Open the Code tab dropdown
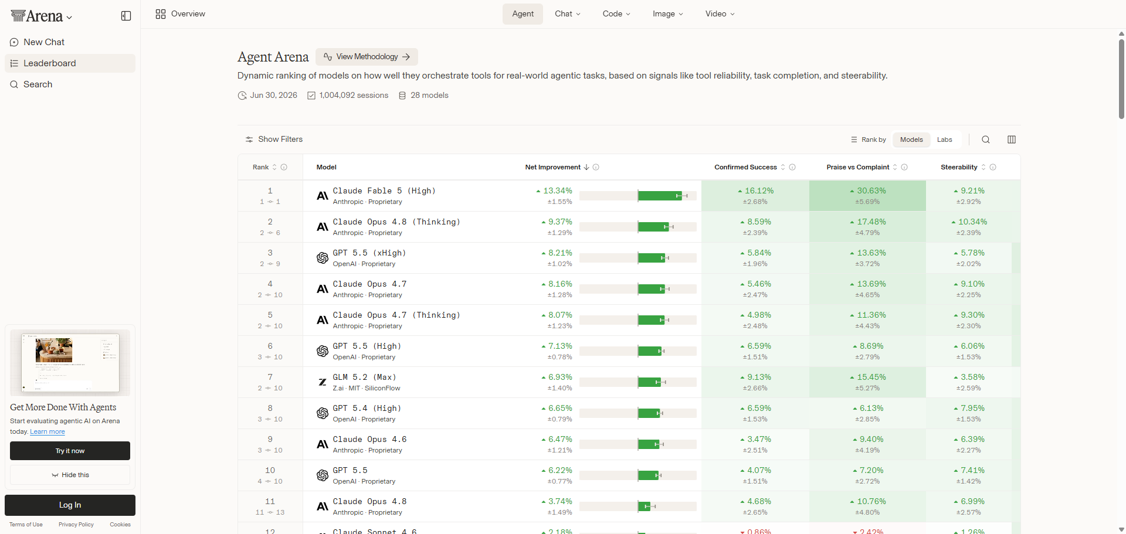The height and width of the screenshot is (534, 1126). click(616, 14)
